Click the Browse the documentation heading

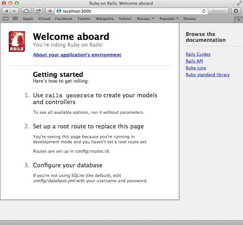[x=206, y=37]
